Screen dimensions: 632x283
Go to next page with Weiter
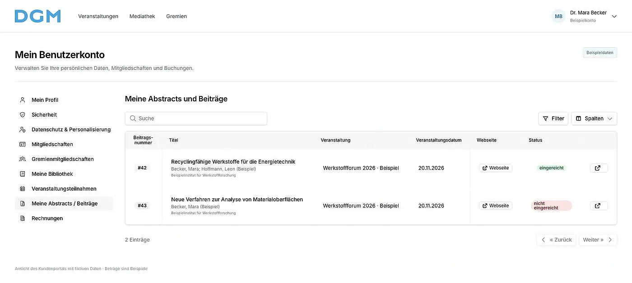(598, 240)
